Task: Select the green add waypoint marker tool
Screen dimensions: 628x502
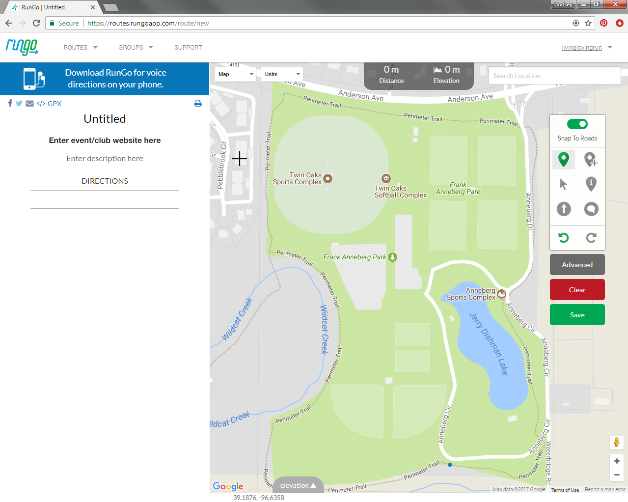Action: click(563, 159)
